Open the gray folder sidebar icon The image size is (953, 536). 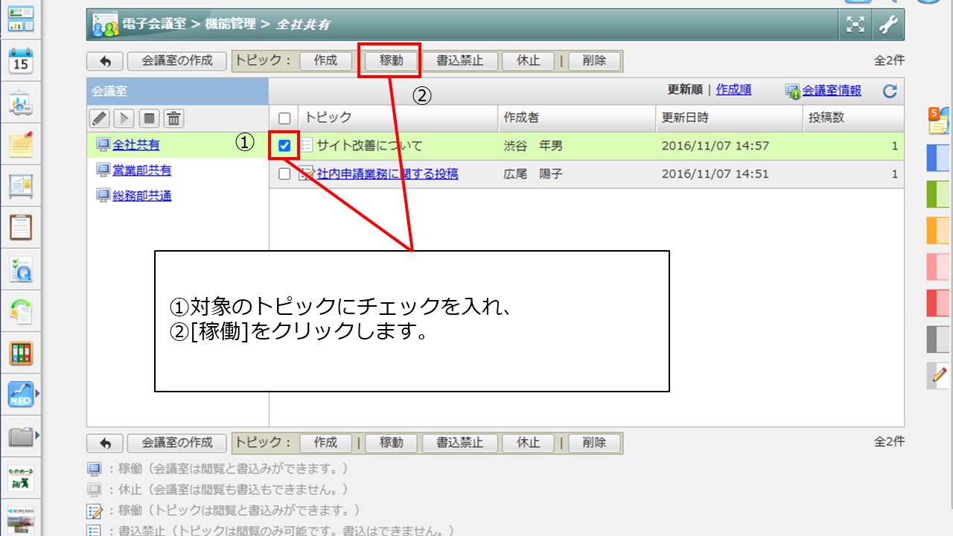coord(21,436)
